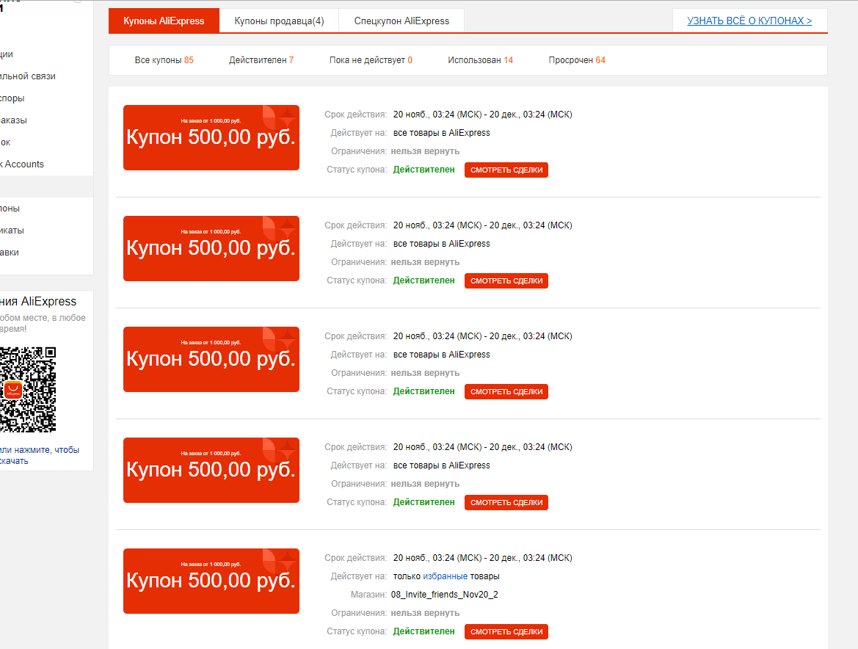Click the AliExpress app QR code

point(27,390)
